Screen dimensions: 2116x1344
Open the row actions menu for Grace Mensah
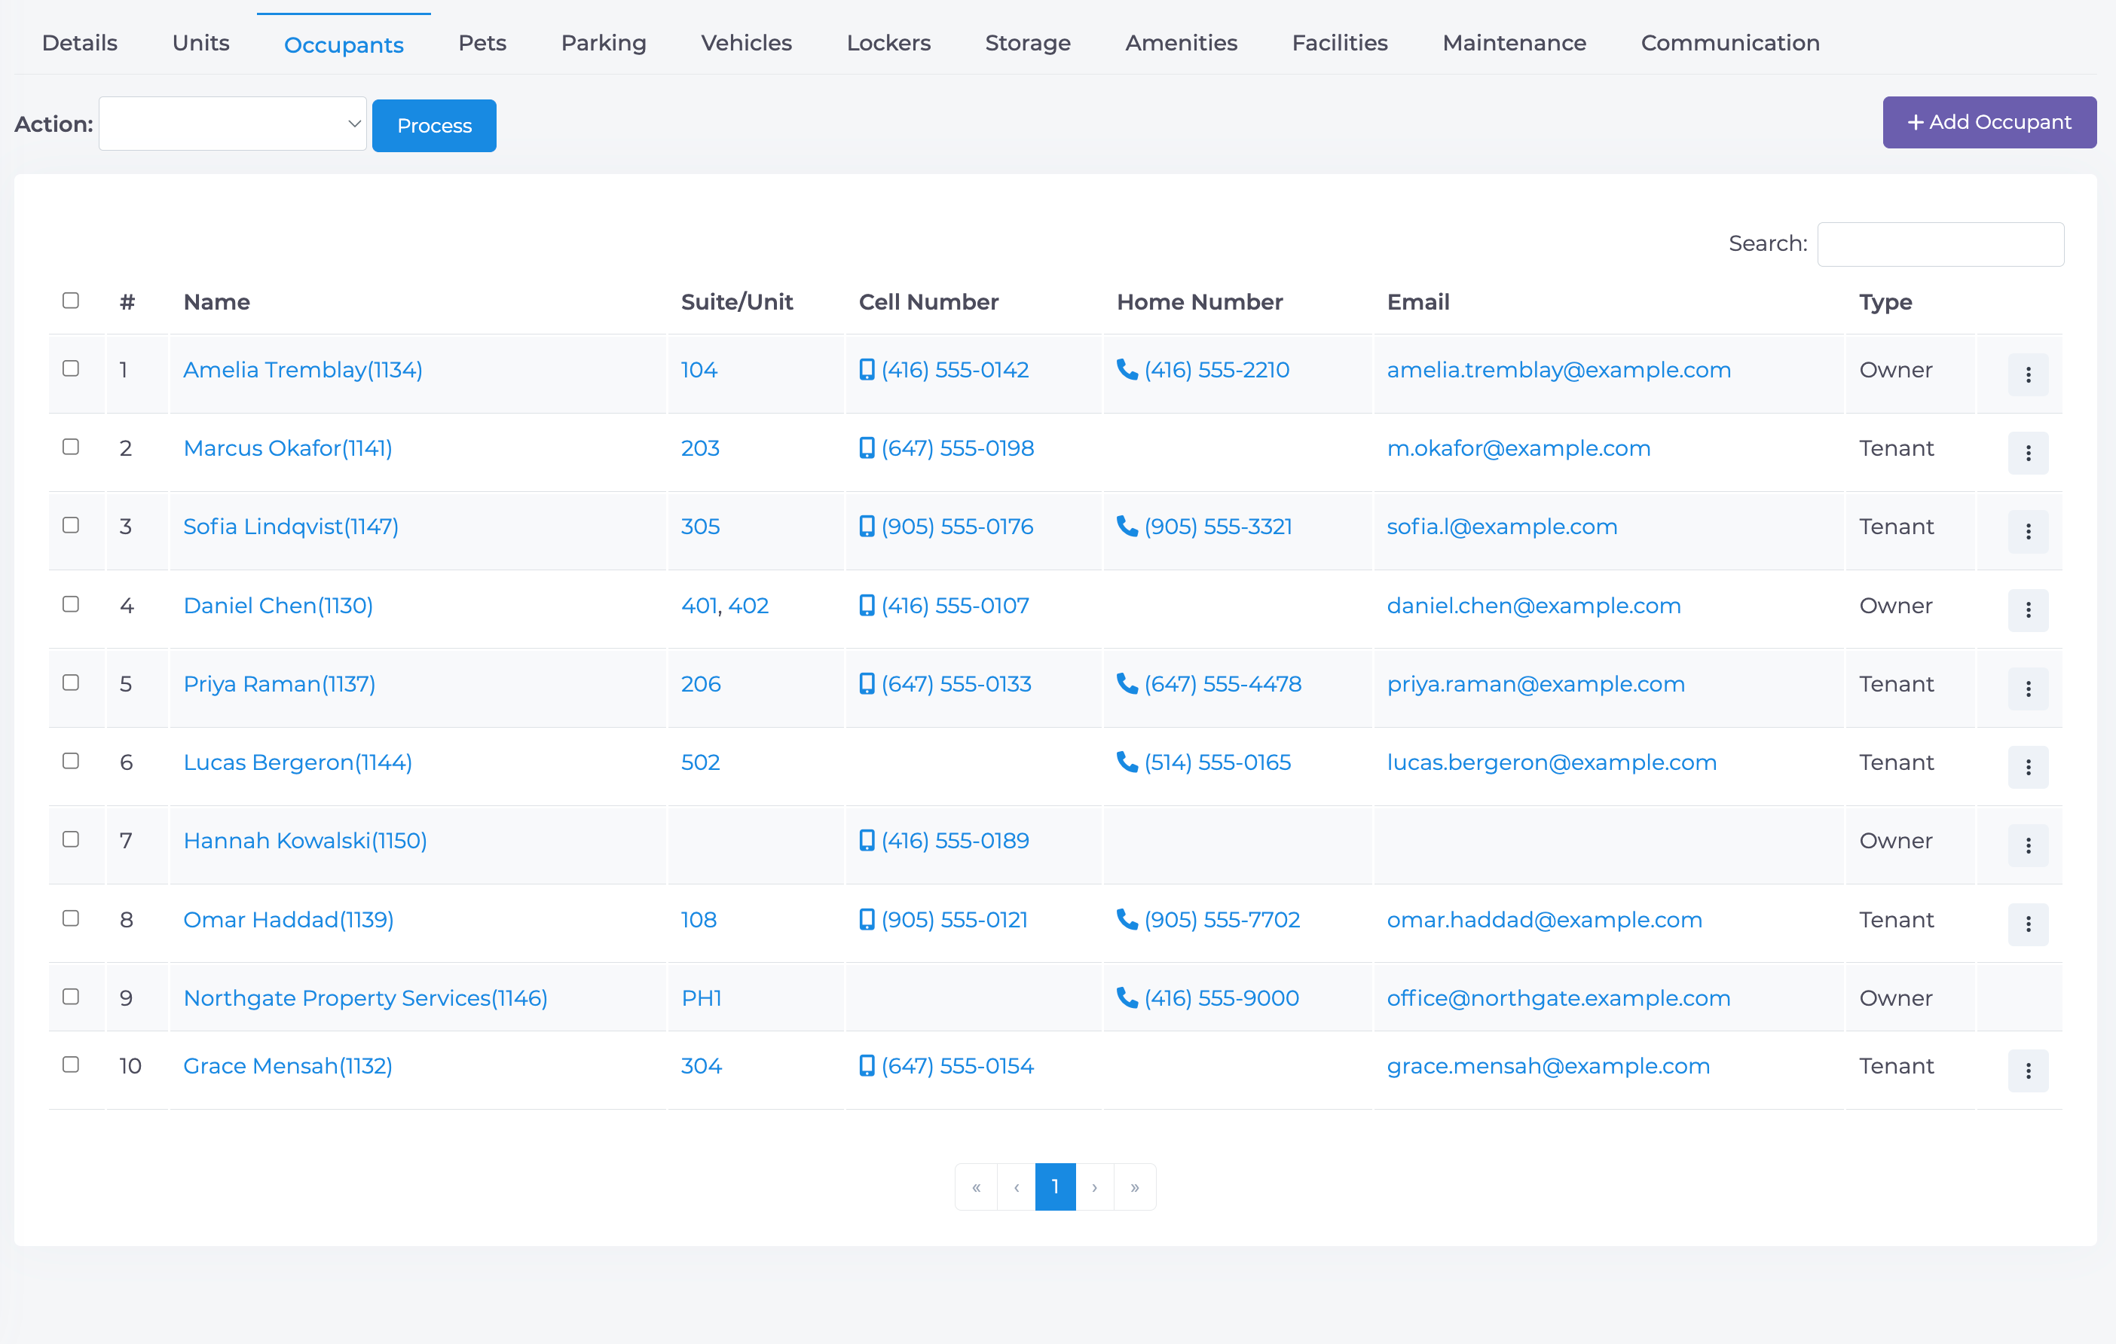coord(2027,1071)
